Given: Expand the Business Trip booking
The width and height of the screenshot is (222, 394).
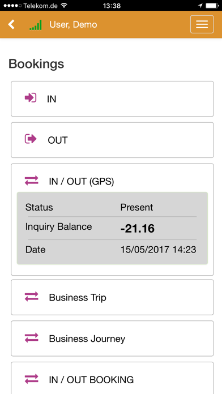Looking at the screenshot, I should coord(112,297).
